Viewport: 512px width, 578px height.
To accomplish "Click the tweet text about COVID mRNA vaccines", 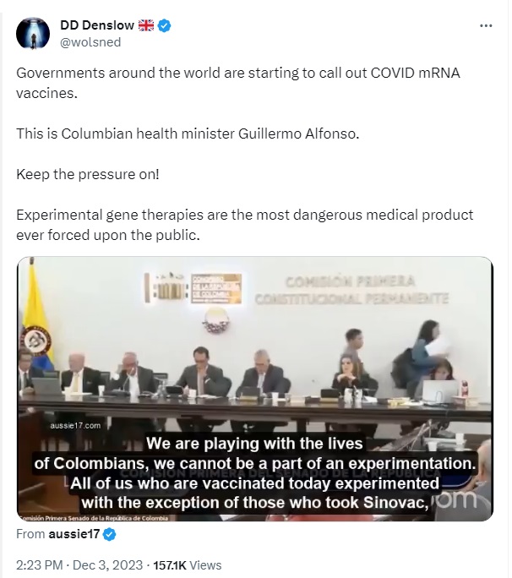I will point(238,83).
